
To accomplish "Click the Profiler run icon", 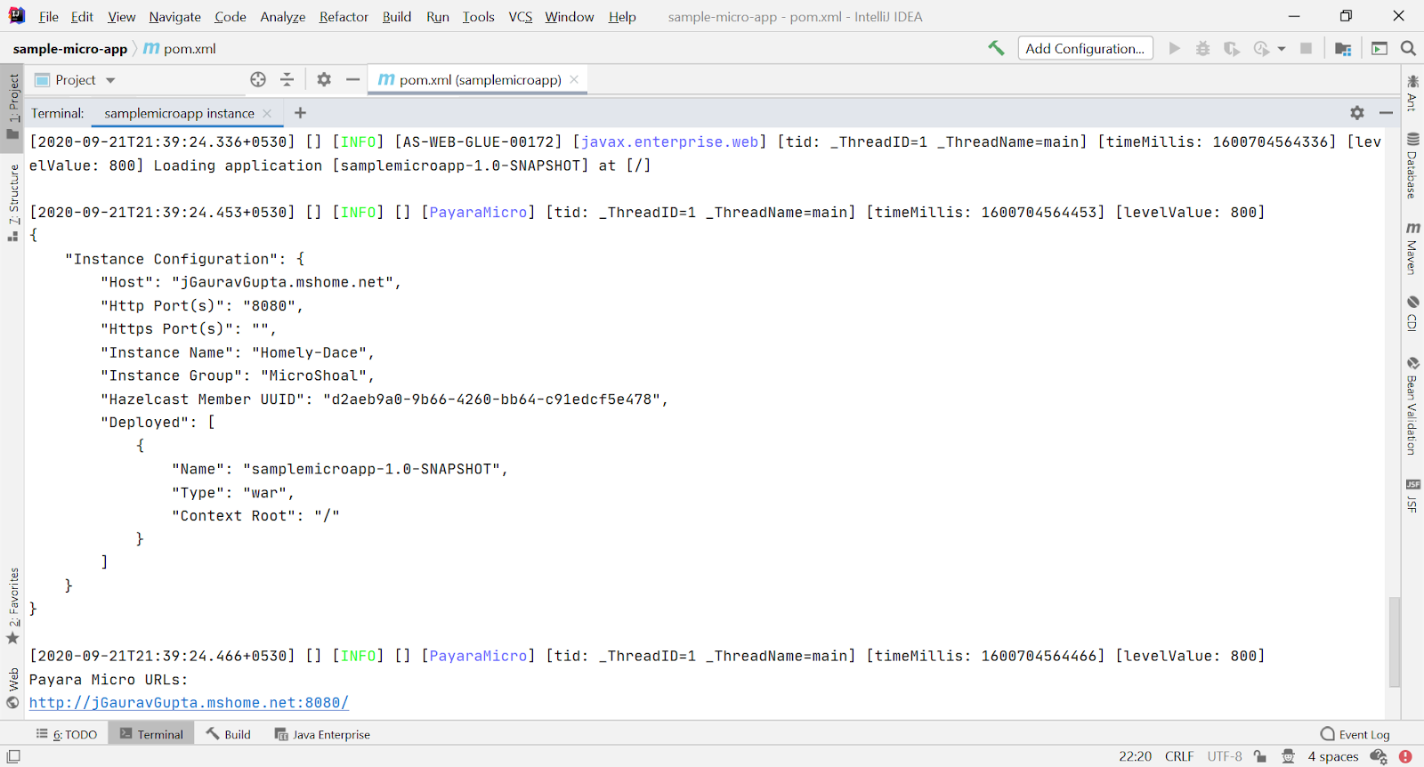I will pos(1261,48).
